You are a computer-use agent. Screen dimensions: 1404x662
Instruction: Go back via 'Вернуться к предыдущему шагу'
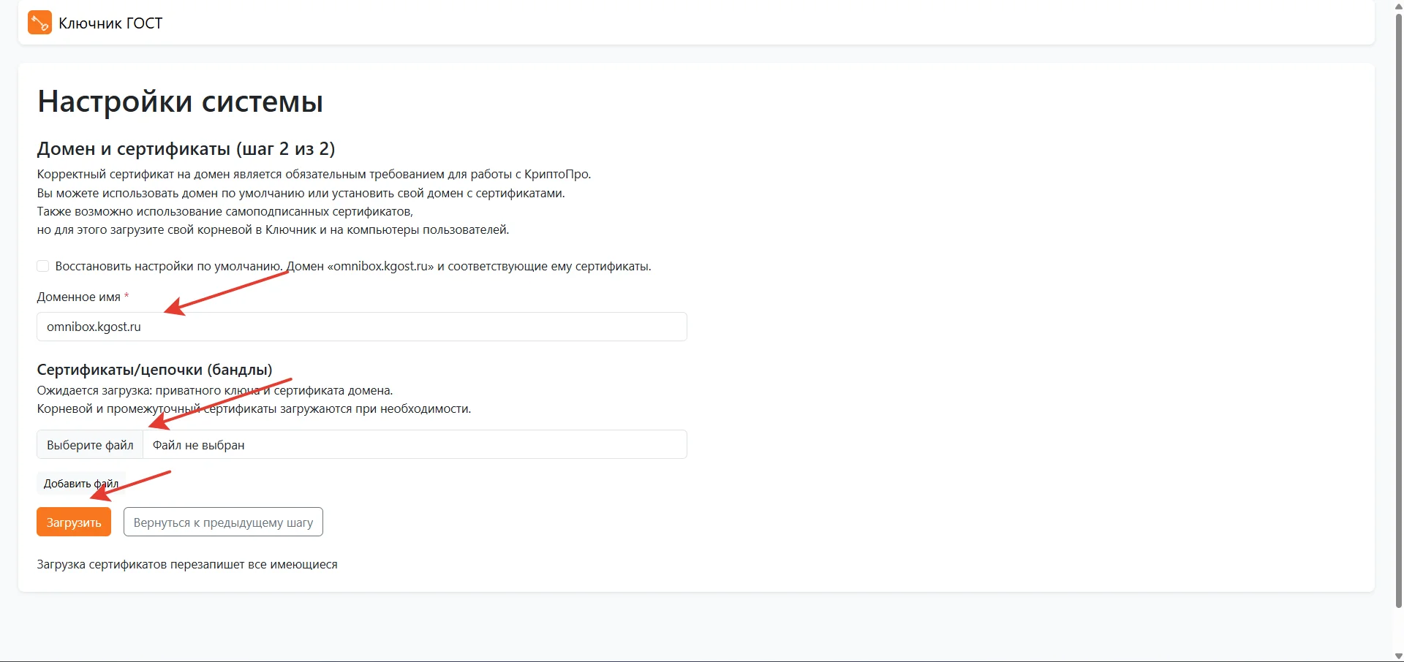[223, 522]
